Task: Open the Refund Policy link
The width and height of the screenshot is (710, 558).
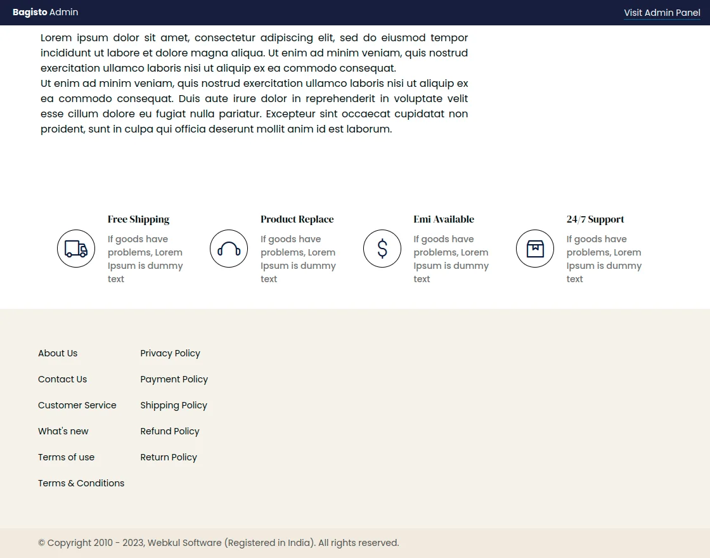Action: tap(170, 431)
